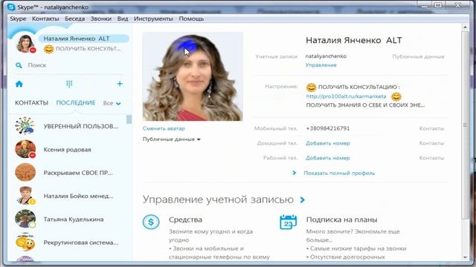Open the Home view via house icon
476x267 pixels.
[19, 84]
